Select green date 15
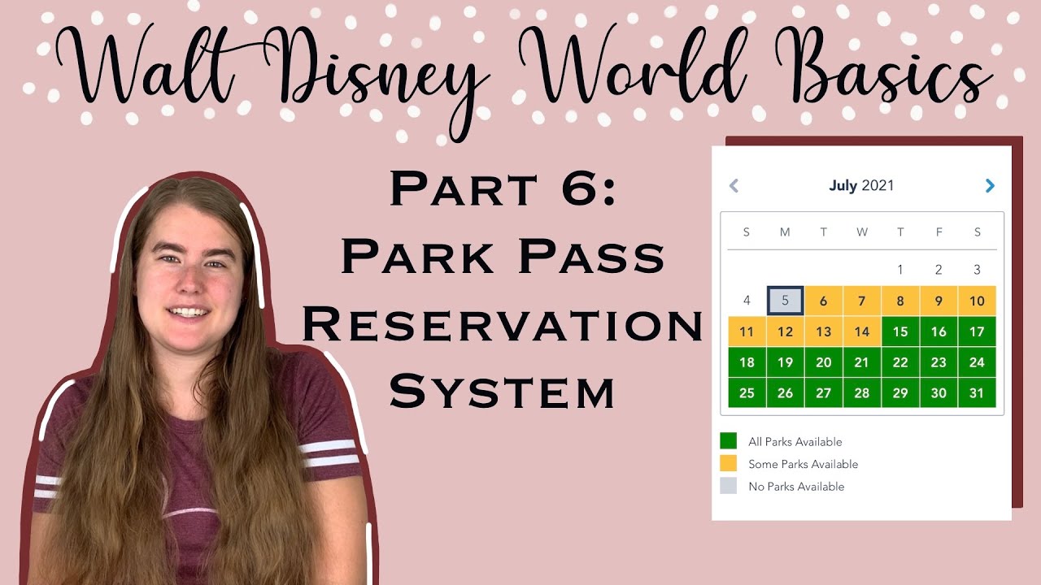The image size is (1041, 585). pos(900,331)
